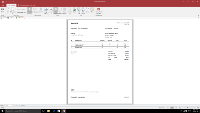Toggle the Show Margins checkbox

click(x=16, y=9)
